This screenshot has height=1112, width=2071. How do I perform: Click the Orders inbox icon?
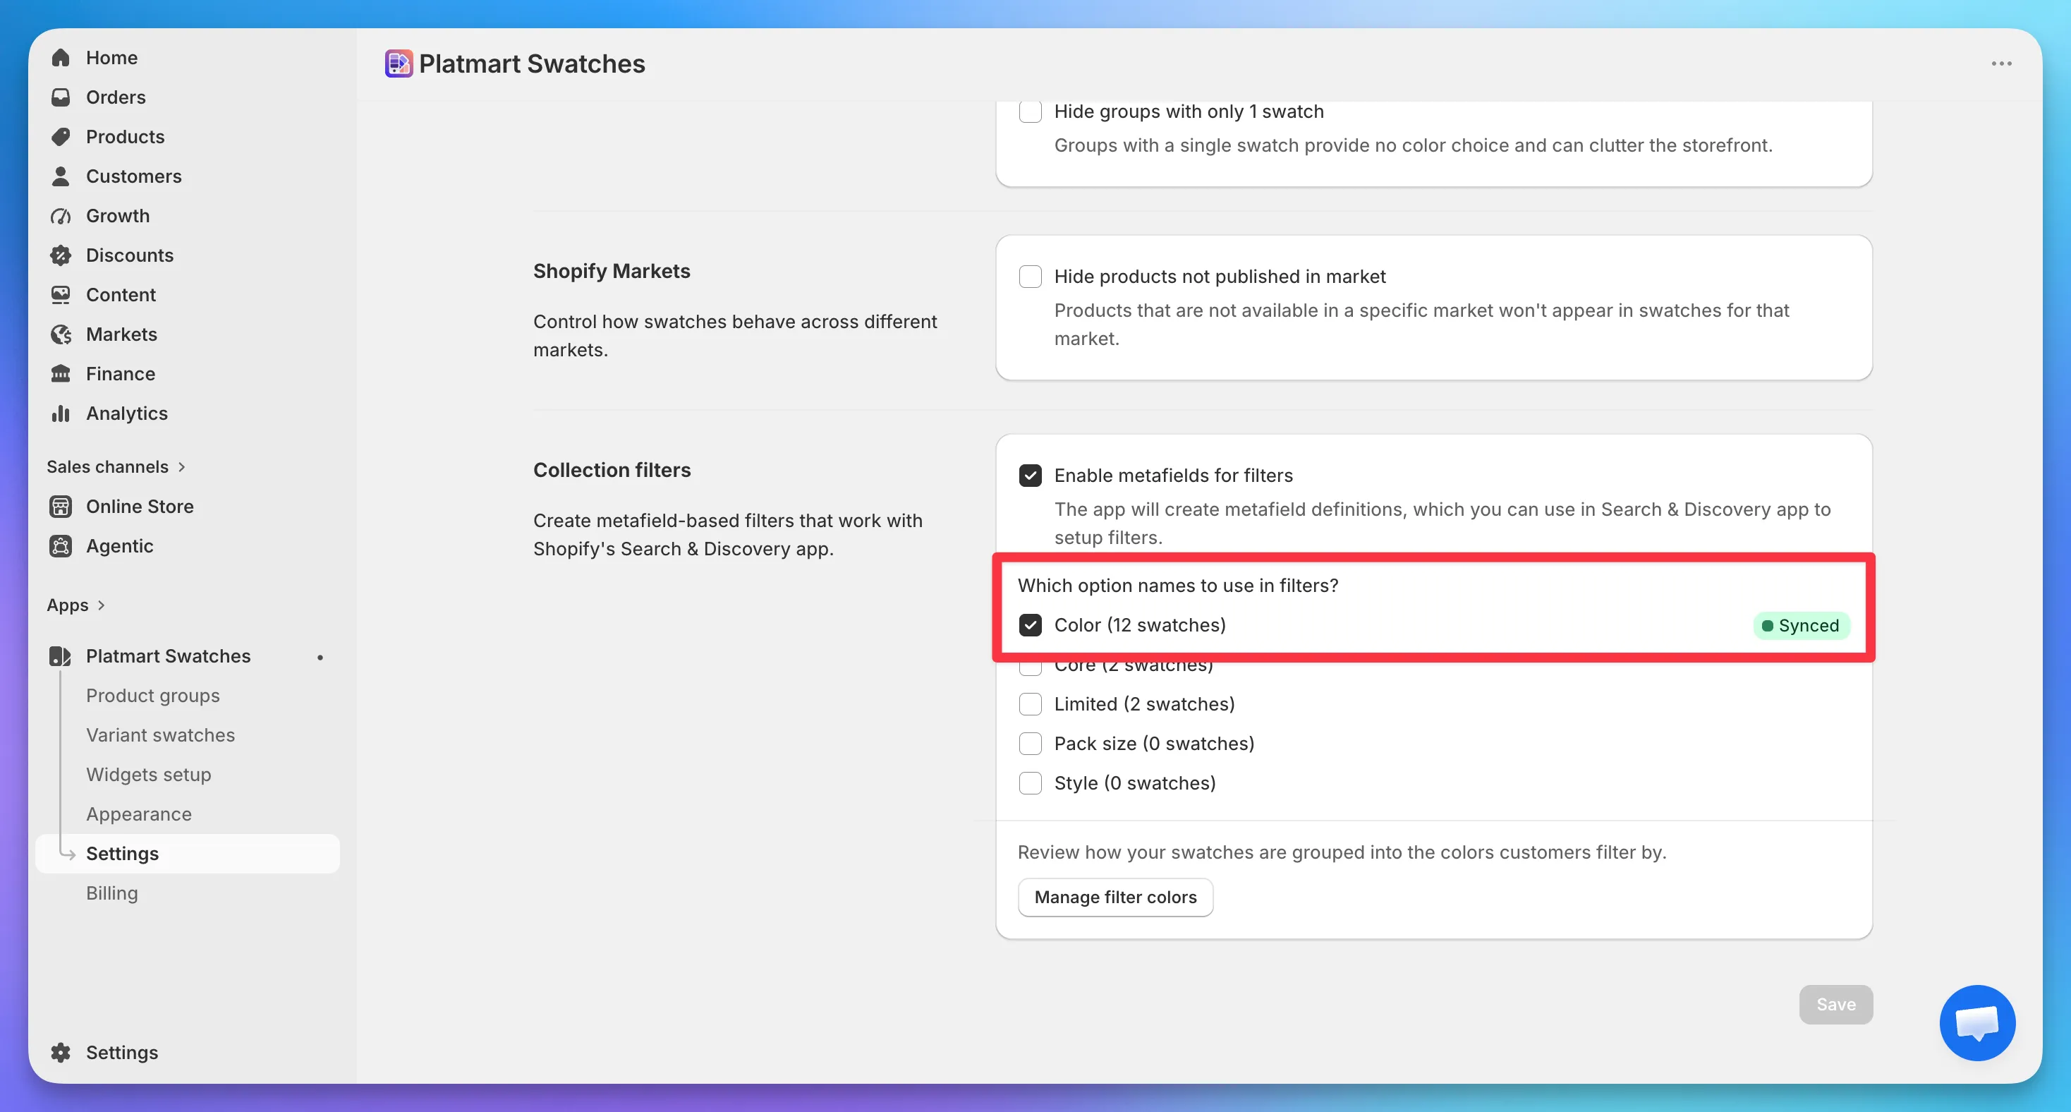click(60, 97)
